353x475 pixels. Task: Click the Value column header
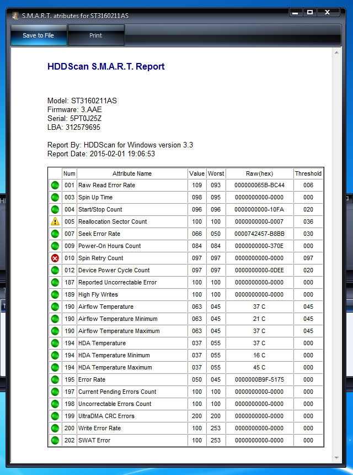pyautogui.click(x=197, y=173)
